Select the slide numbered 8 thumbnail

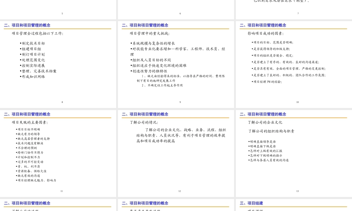[58, 64]
